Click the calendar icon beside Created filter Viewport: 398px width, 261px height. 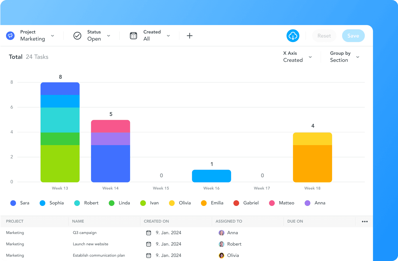pyautogui.click(x=133, y=35)
